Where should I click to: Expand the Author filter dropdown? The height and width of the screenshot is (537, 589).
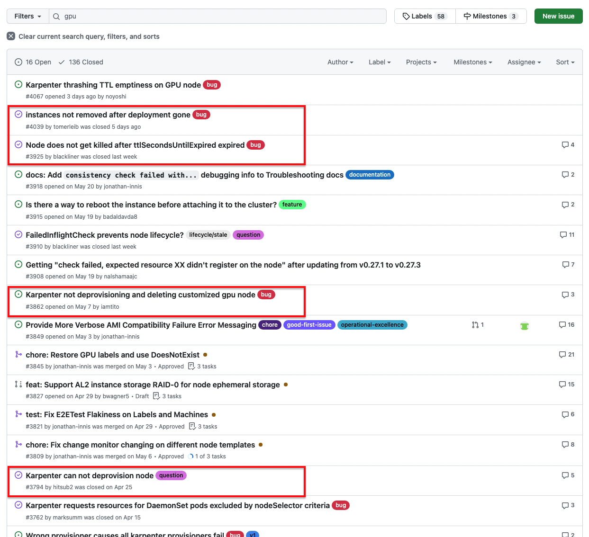click(340, 62)
